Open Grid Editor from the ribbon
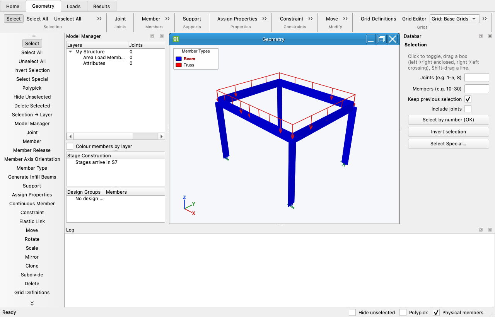495x317 pixels. click(x=414, y=19)
